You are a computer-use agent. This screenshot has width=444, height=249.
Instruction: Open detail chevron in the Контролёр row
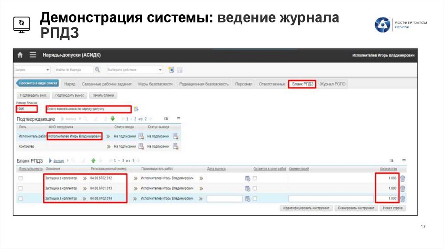108,147
